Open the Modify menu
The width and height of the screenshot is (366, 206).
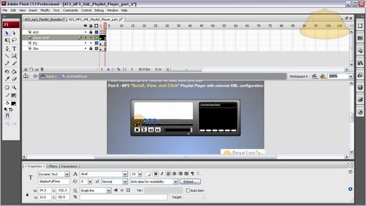(x=45, y=10)
